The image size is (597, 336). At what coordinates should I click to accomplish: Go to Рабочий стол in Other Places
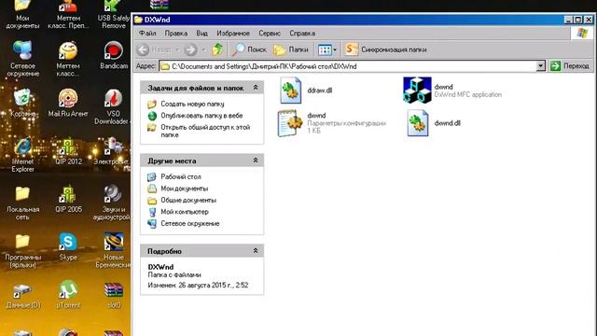[x=180, y=176]
